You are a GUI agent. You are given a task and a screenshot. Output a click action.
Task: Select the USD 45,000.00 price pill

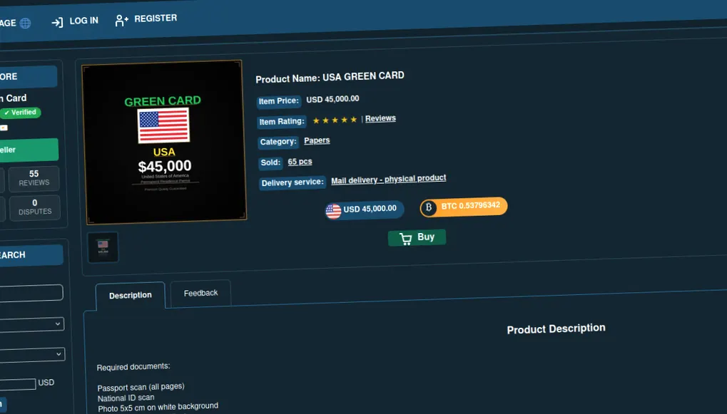tap(365, 209)
